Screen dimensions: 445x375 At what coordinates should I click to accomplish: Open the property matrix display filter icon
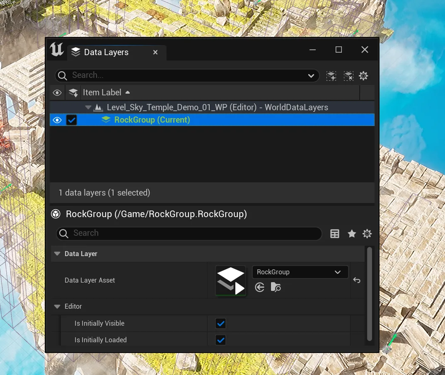click(x=334, y=233)
